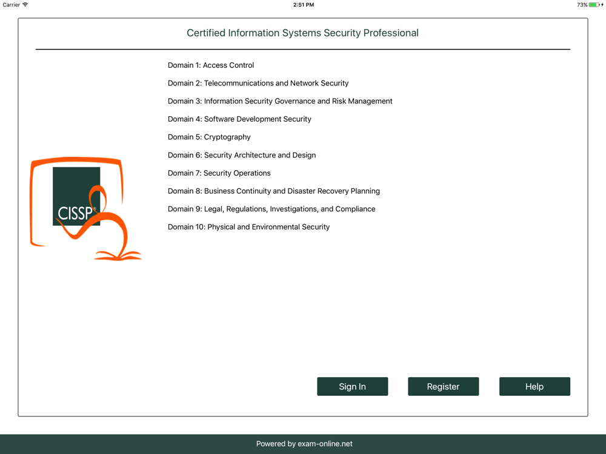Tap the 2:51 PM clock
606x454 pixels.
[x=304, y=5]
